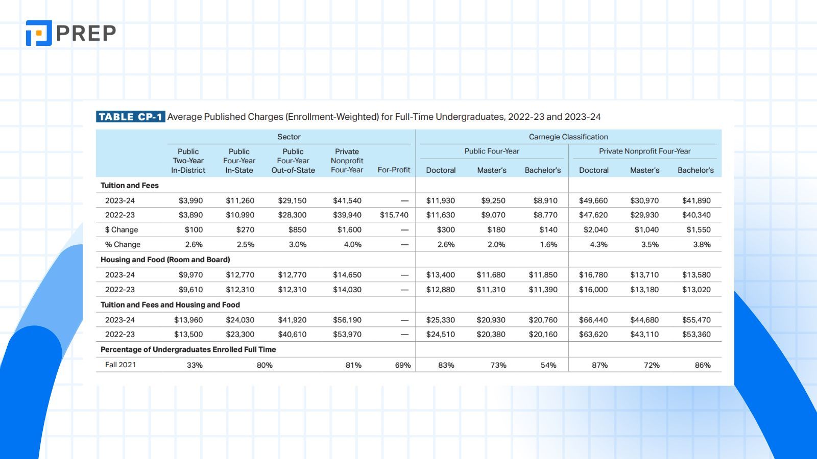
Task: Click the $9,970 housing cell
Action: [x=190, y=274]
